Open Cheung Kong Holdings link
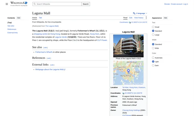Image resolution: width=194 pixels, height=116 pixels. coord(131,110)
